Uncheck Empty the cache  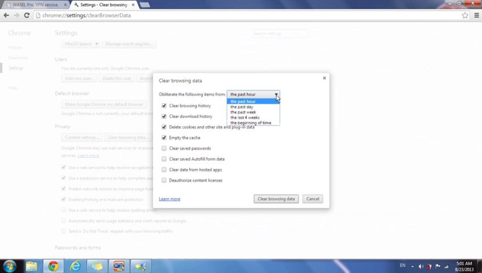tap(164, 138)
